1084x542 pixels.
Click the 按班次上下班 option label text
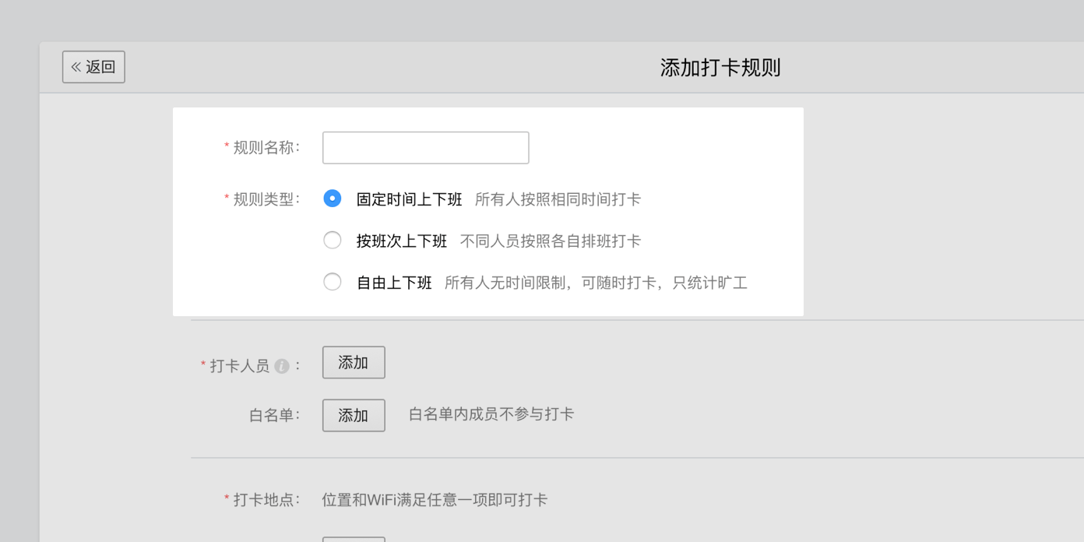tap(402, 241)
